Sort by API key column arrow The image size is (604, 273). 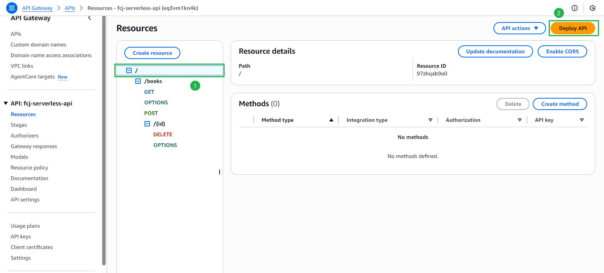(x=582, y=120)
